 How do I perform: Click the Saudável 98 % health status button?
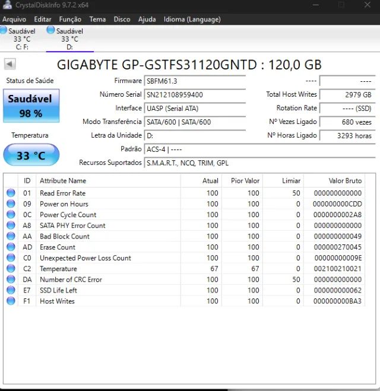click(x=31, y=106)
